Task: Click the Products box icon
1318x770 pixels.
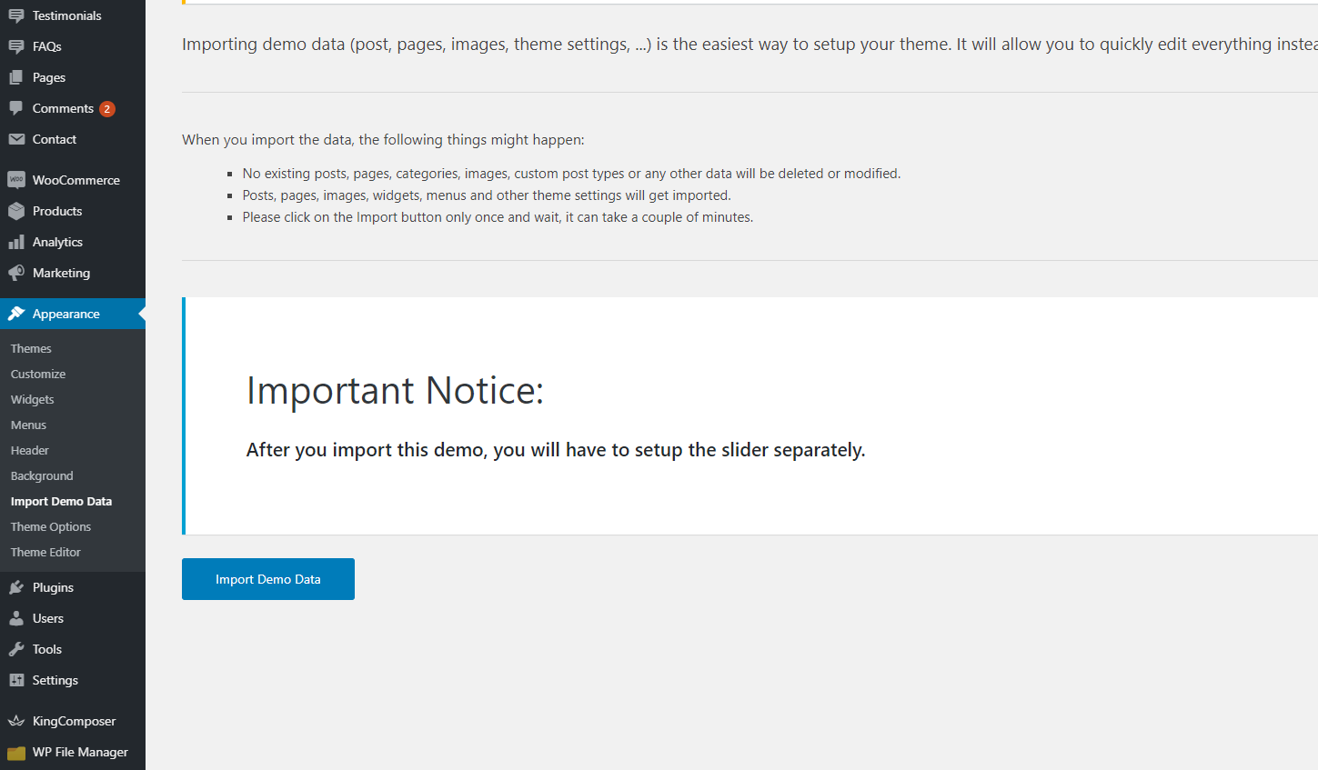Action: 16,211
